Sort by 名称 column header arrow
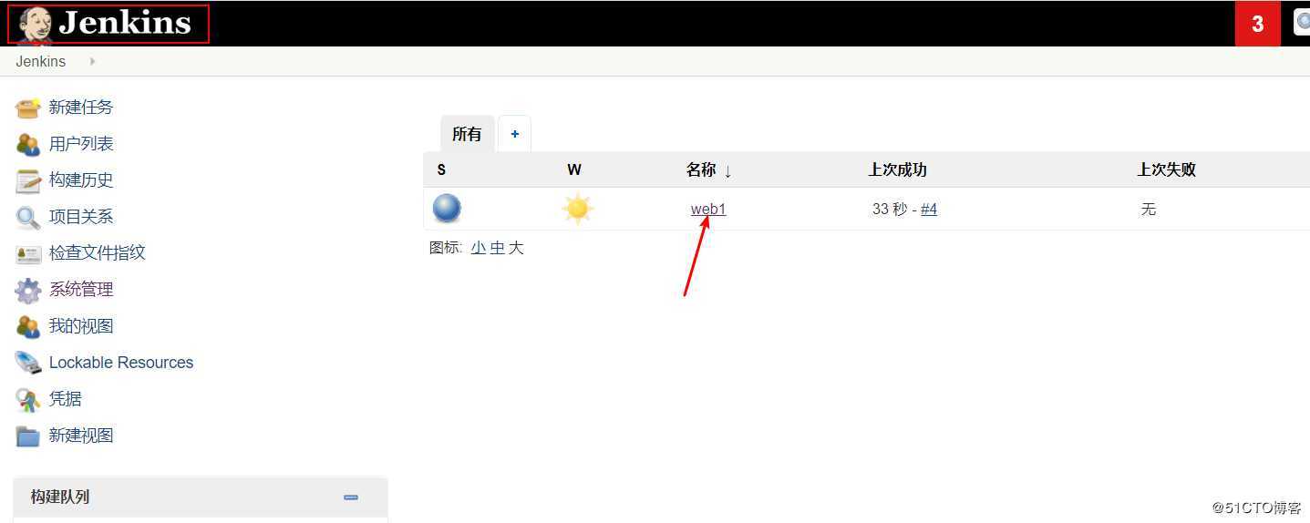The width and height of the screenshot is (1310, 523). point(727,170)
